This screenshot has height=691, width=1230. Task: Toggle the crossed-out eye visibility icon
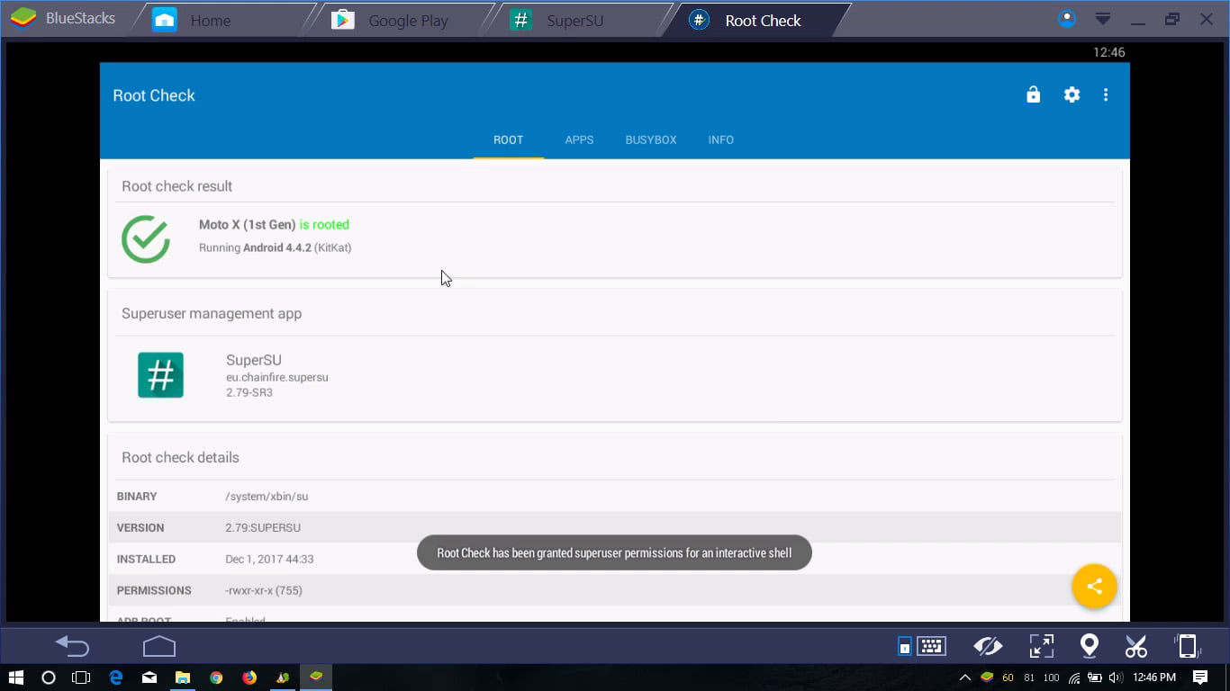click(x=988, y=646)
